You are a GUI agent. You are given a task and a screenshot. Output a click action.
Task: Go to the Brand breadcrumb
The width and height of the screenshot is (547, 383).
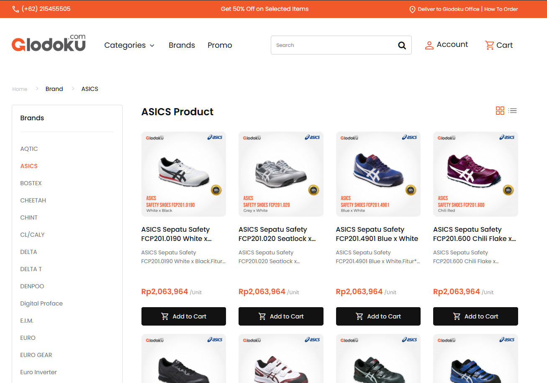[x=54, y=89]
